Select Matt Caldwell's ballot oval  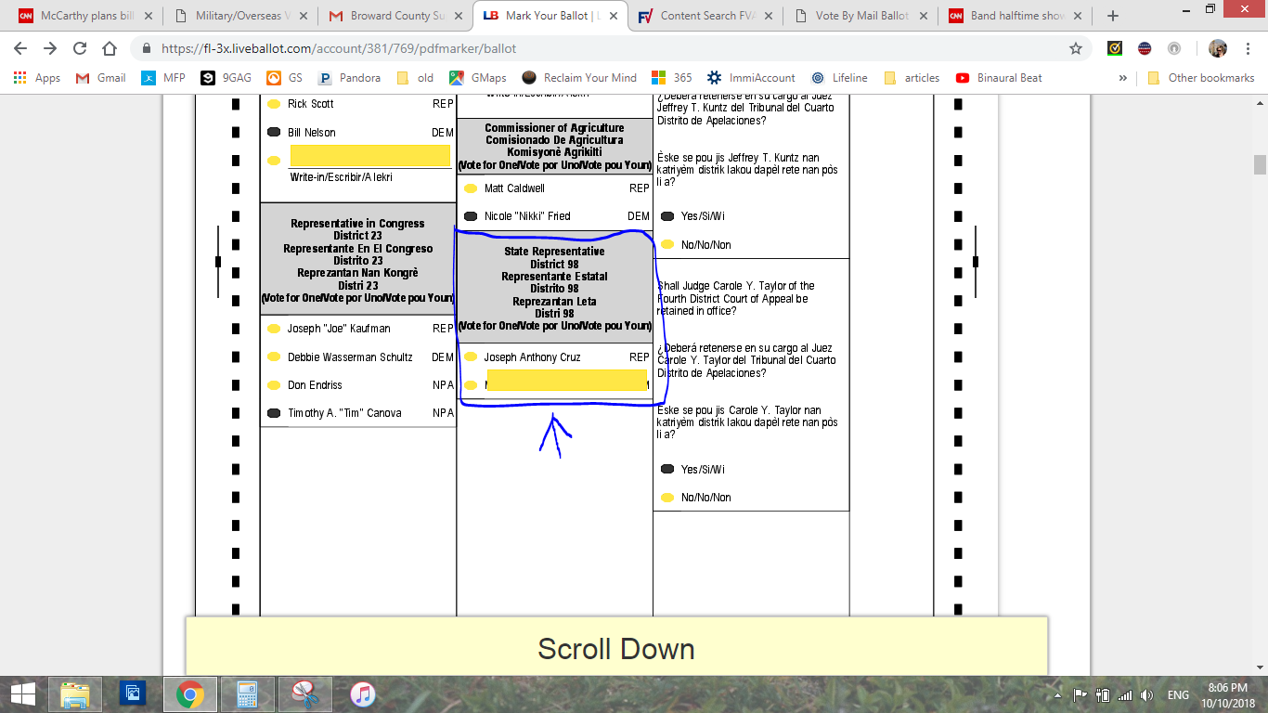point(471,188)
